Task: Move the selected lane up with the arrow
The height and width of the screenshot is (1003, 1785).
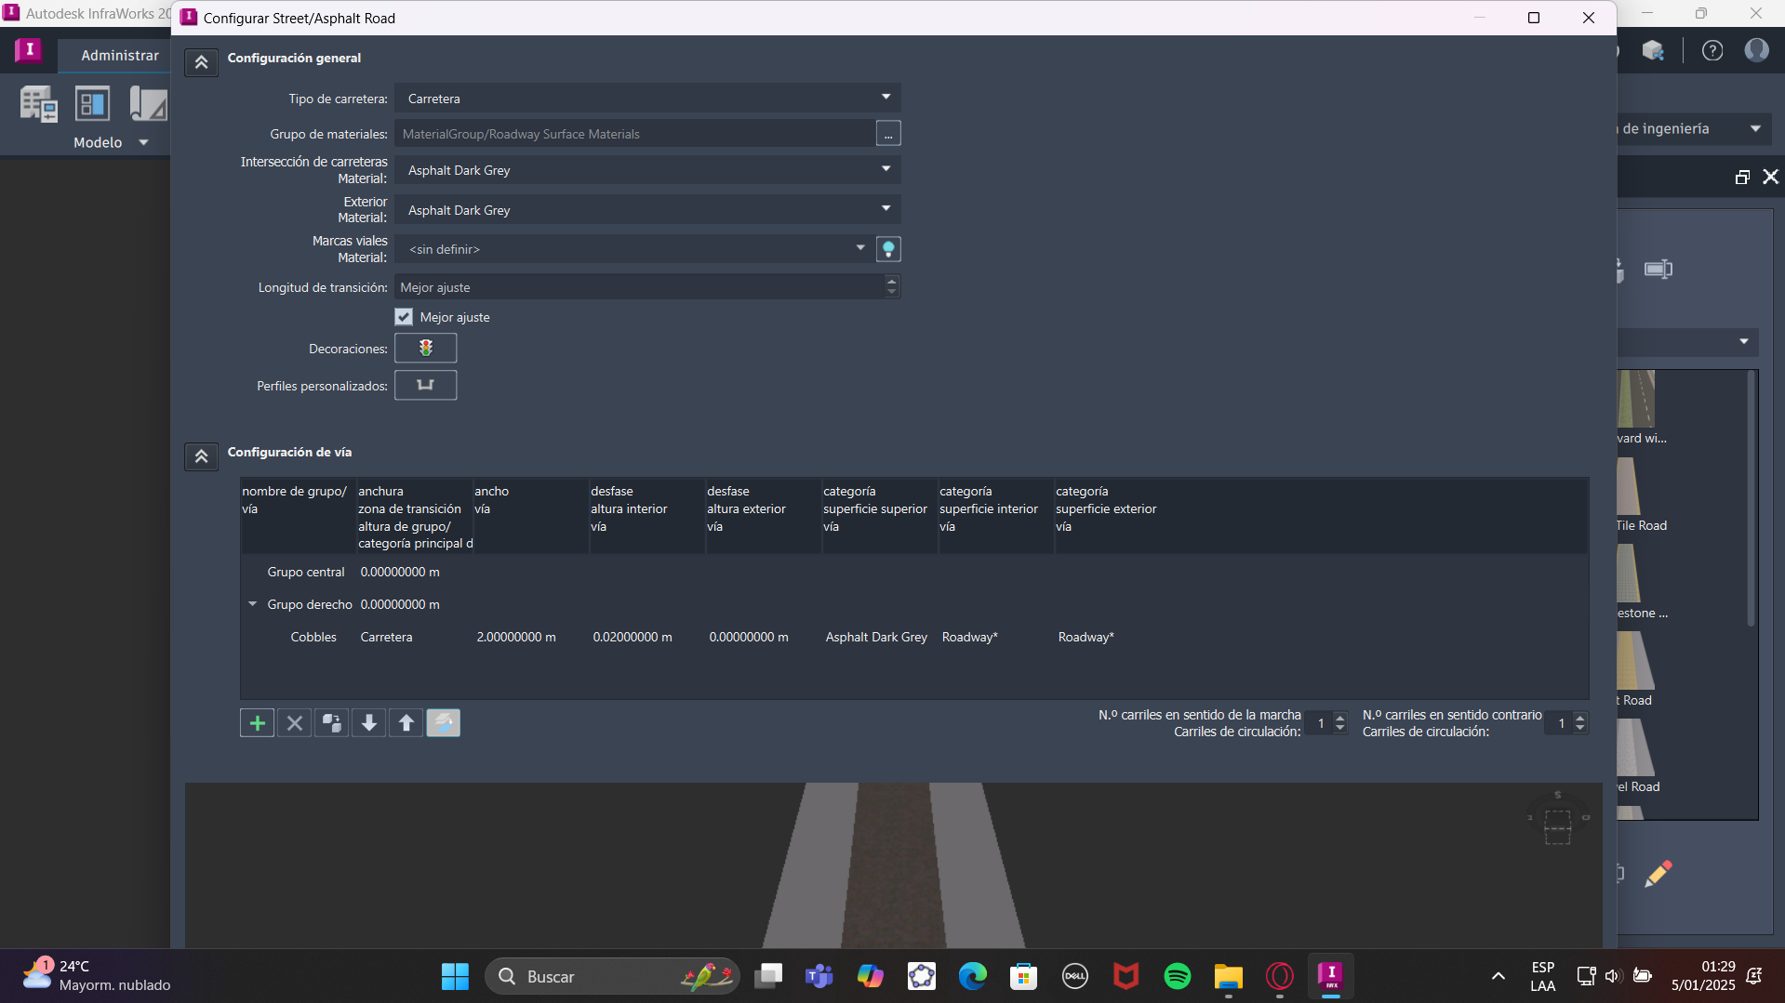Action: pos(406,723)
